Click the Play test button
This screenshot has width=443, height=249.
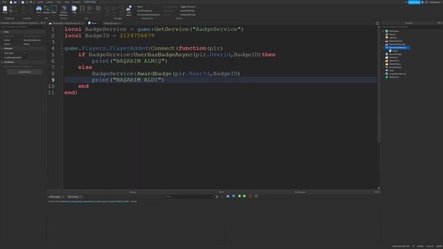pos(74,8)
